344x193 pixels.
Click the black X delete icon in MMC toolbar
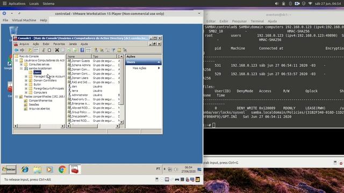coord(57,50)
